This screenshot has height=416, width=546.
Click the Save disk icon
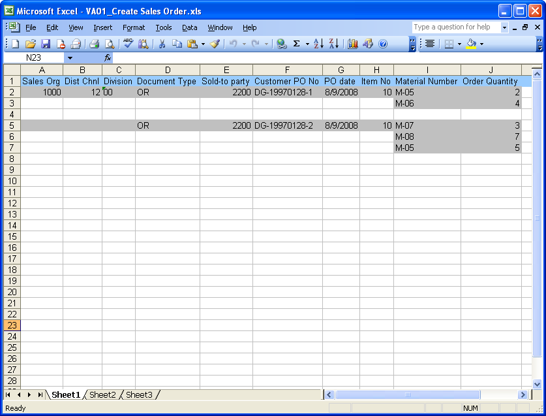click(46, 44)
